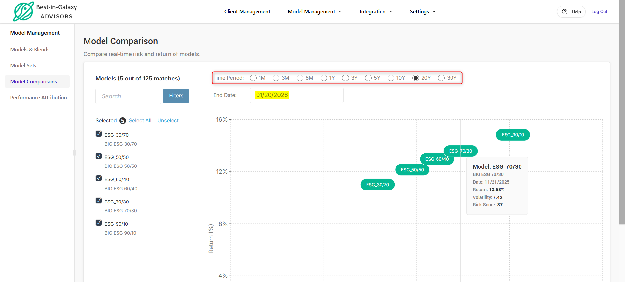625x282 pixels.
Task: Click the Unselect link
Action: 168,121
